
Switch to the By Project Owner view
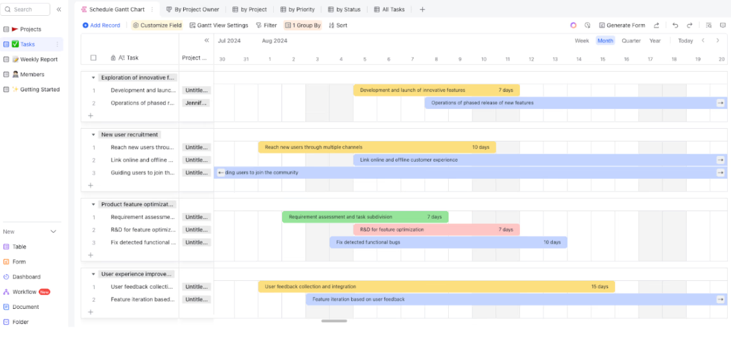pos(193,10)
